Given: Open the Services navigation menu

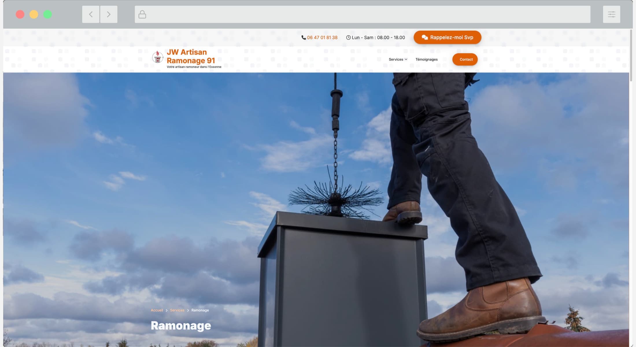Looking at the screenshot, I should pyautogui.click(x=396, y=60).
